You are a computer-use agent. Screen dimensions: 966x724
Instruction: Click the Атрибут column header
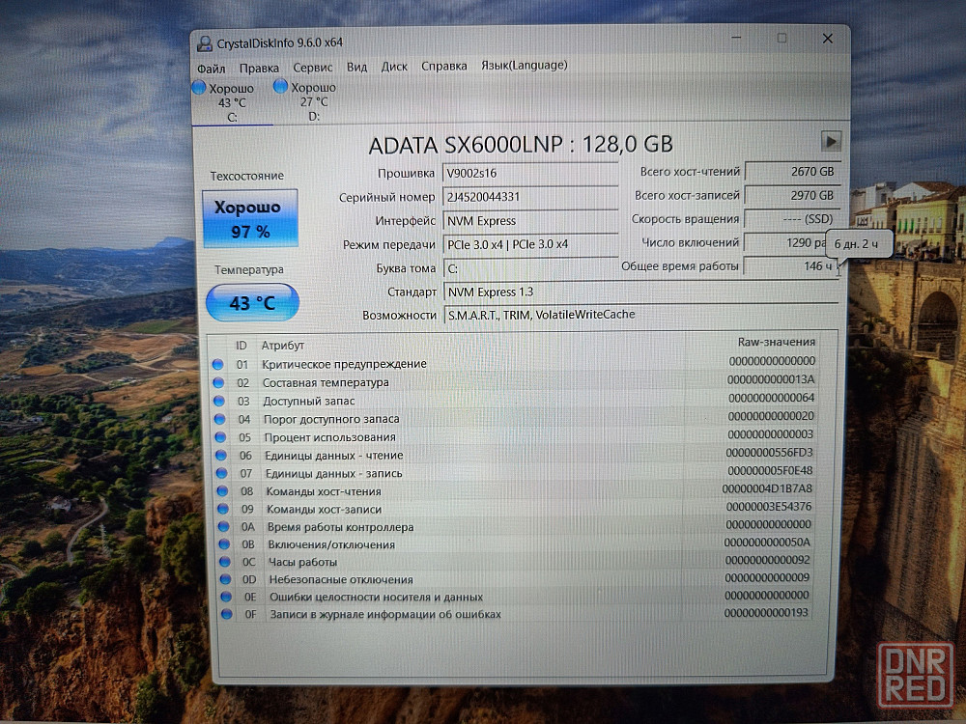(283, 346)
